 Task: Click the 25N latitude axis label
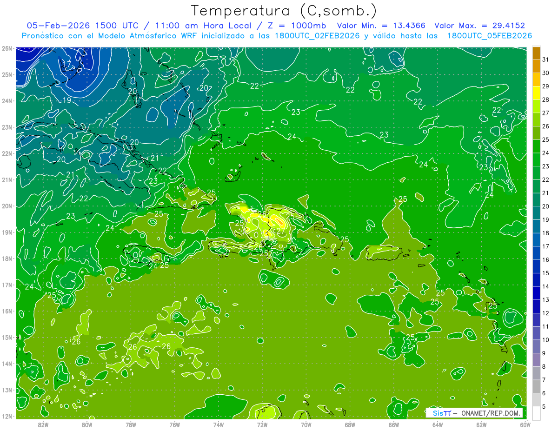pyautogui.click(x=7, y=74)
